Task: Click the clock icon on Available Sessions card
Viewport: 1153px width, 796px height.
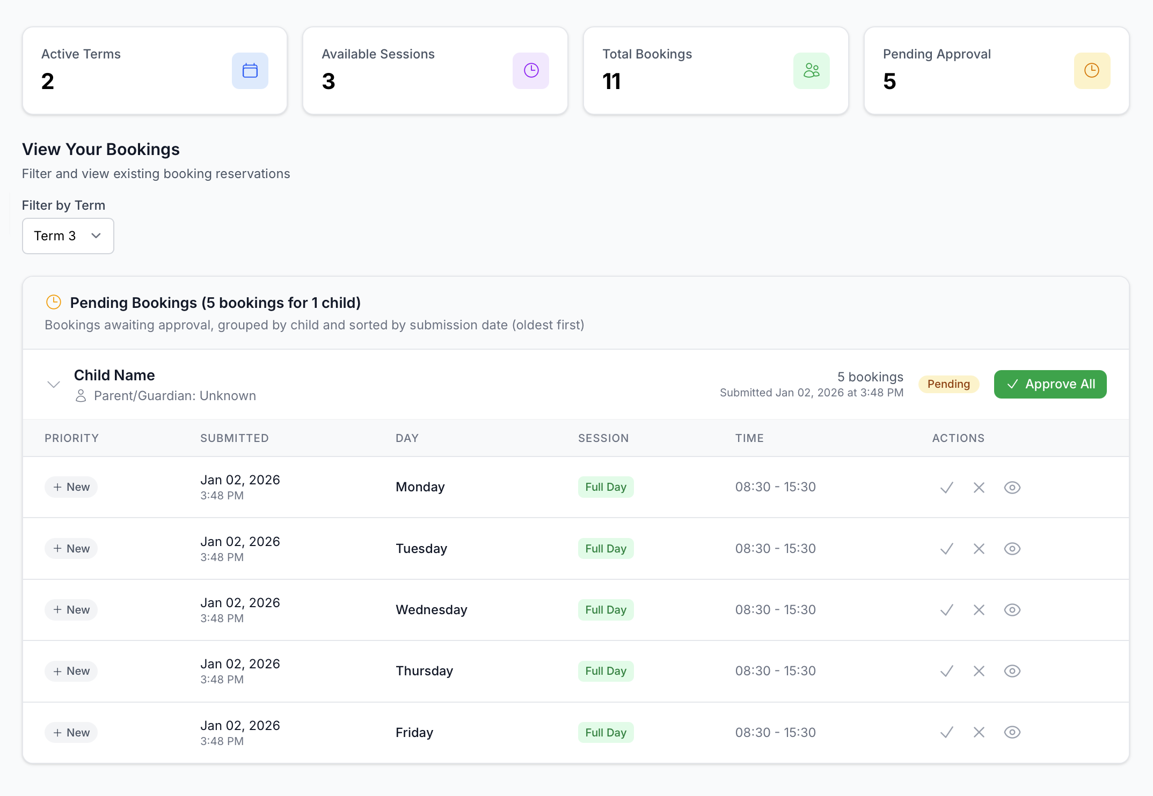Action: (x=531, y=70)
